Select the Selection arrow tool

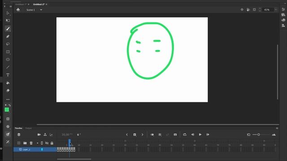(8, 13)
